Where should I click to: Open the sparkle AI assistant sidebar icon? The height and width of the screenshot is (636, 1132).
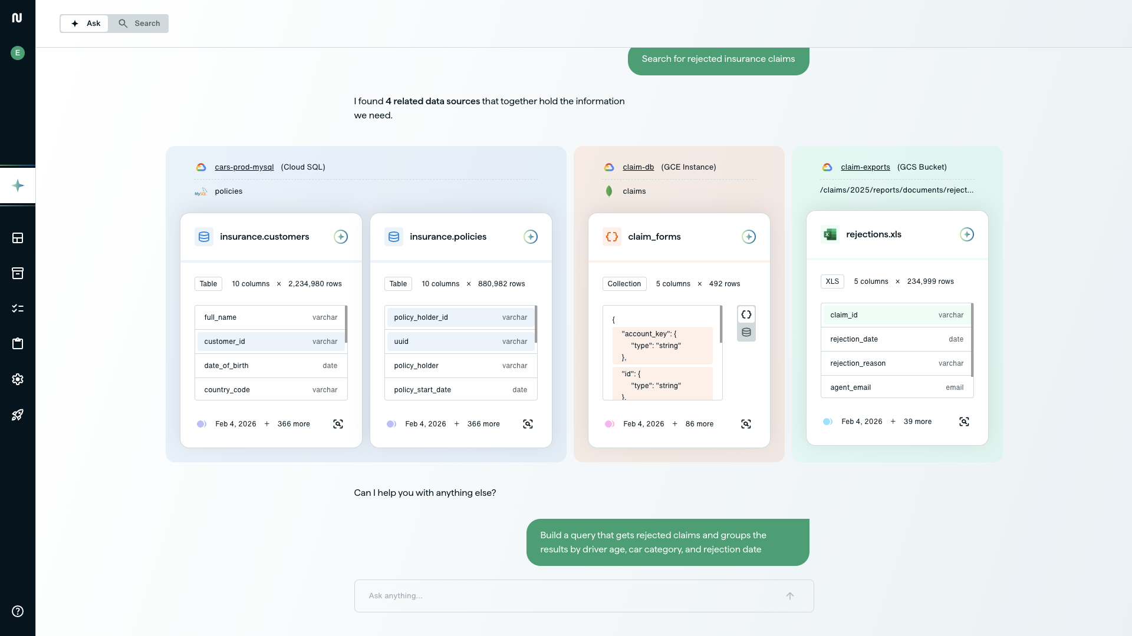pos(18,185)
